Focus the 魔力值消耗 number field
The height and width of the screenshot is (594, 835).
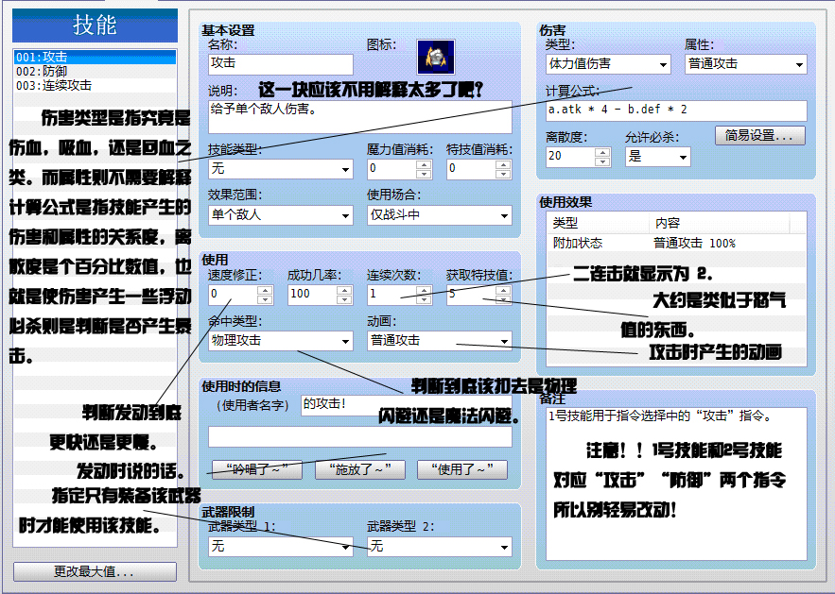pos(392,169)
